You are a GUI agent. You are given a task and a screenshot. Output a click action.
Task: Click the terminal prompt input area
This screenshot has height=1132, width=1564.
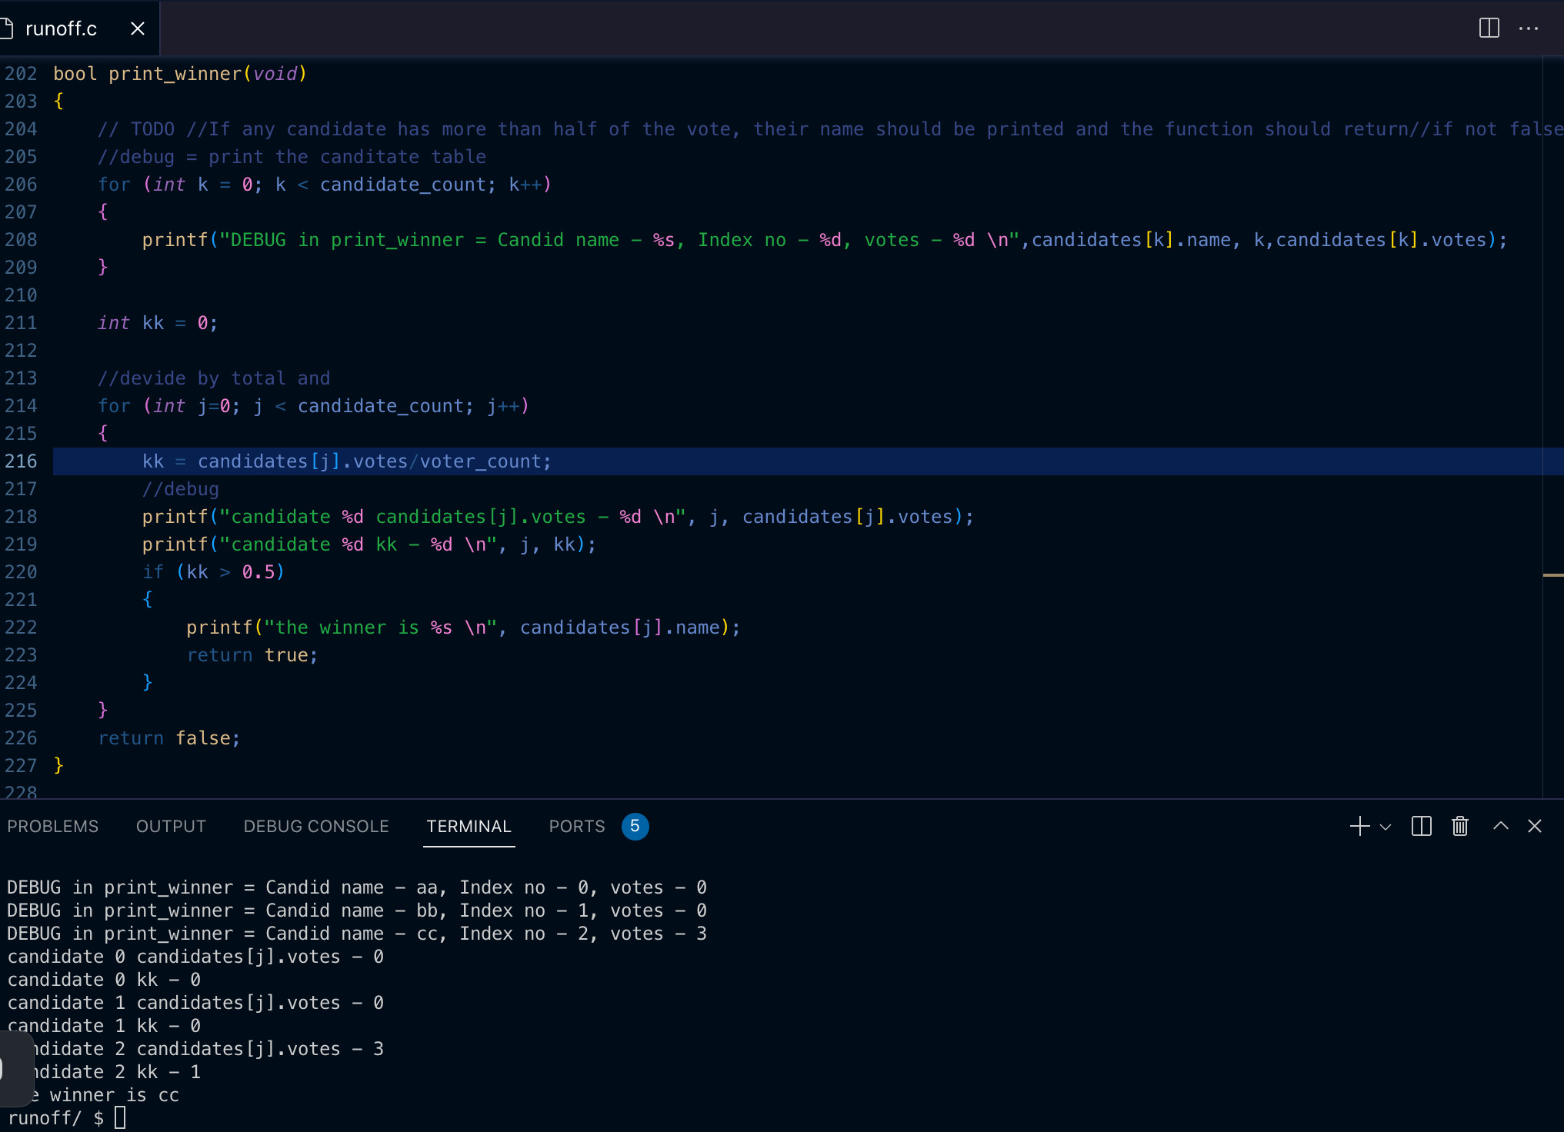point(120,1118)
